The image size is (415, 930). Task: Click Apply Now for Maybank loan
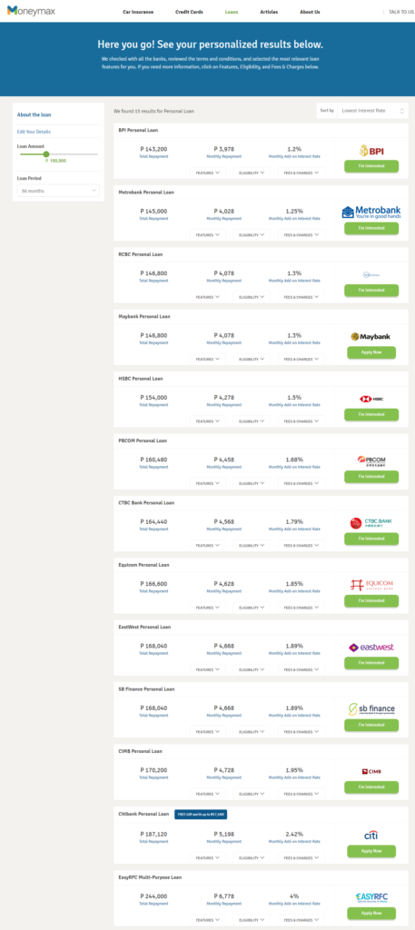point(371,352)
